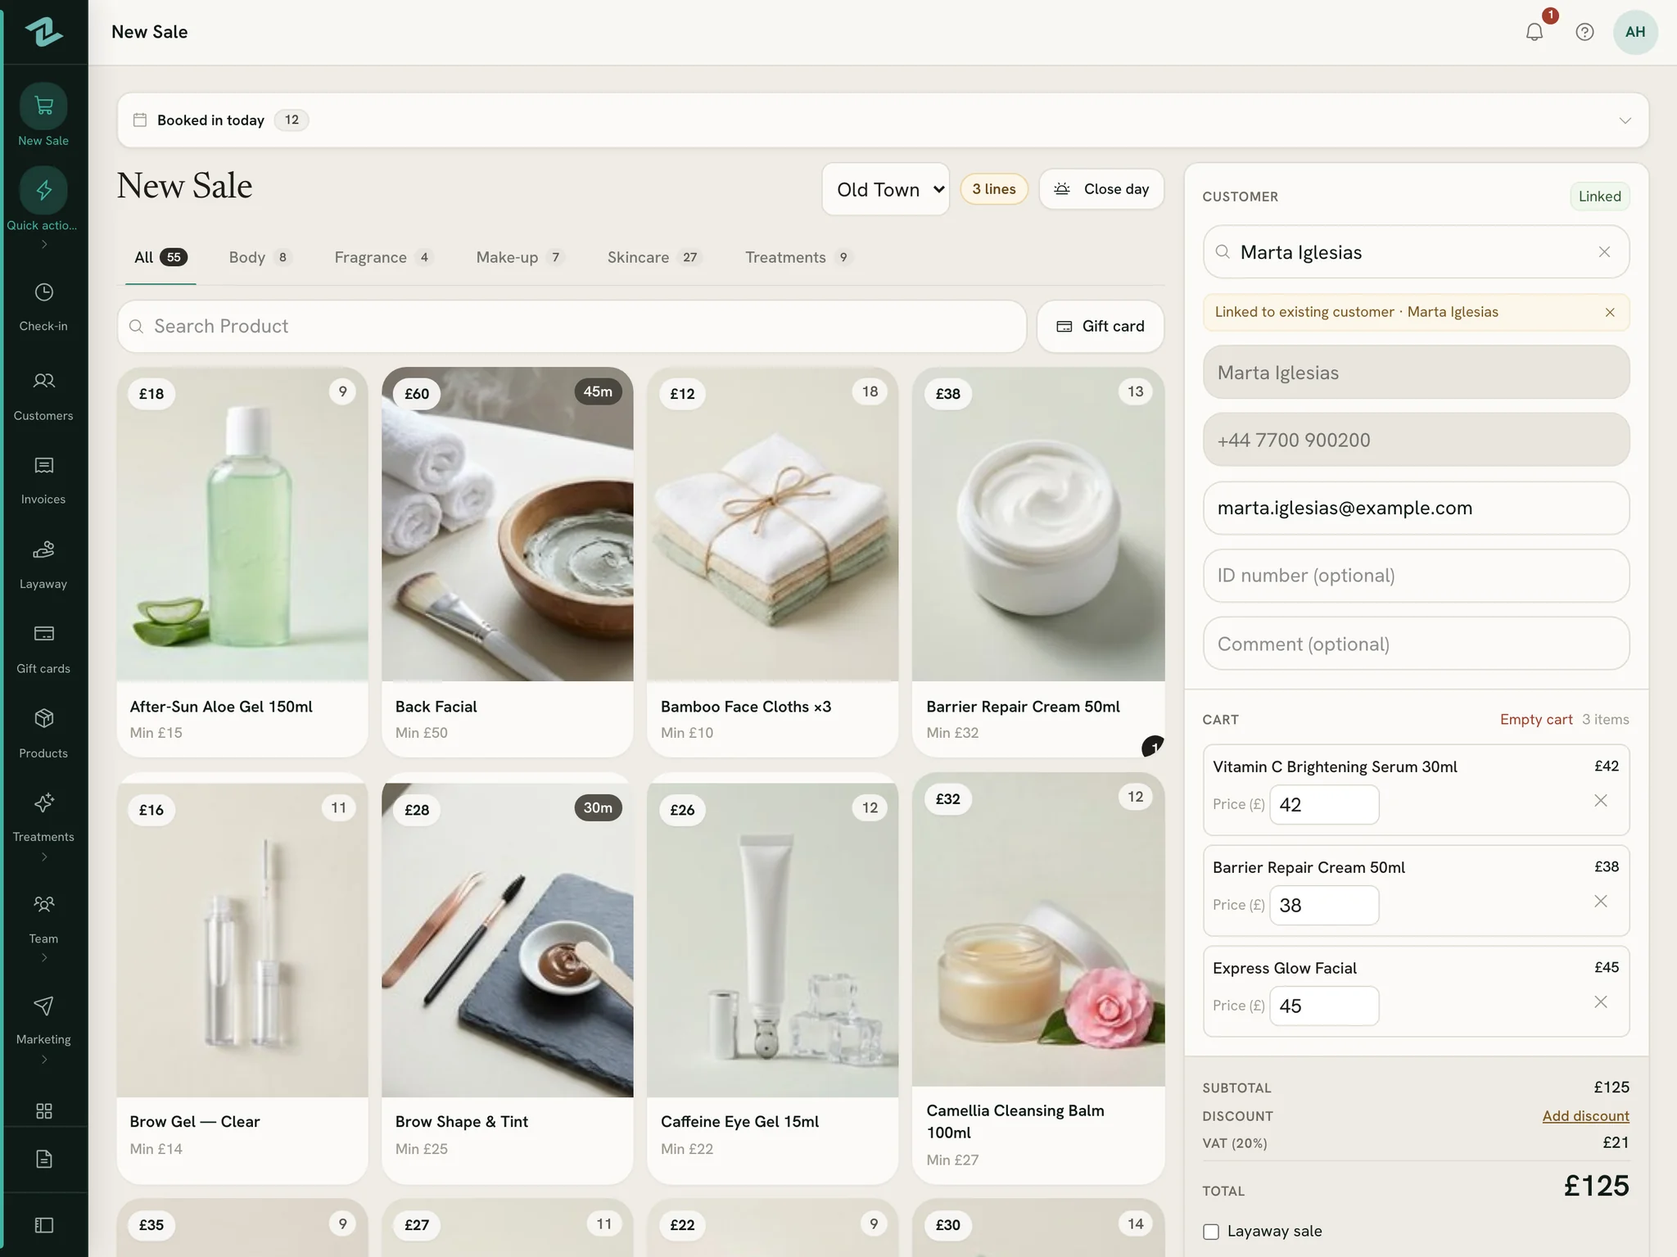
Task: Open Quick actions lightning icon
Action: 43,190
